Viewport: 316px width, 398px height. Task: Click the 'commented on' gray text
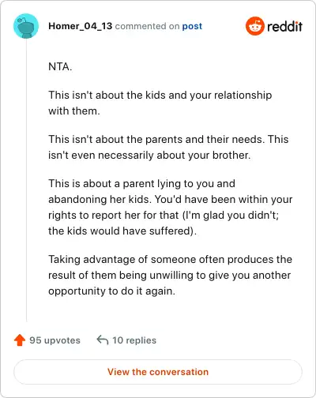pyautogui.click(x=147, y=26)
